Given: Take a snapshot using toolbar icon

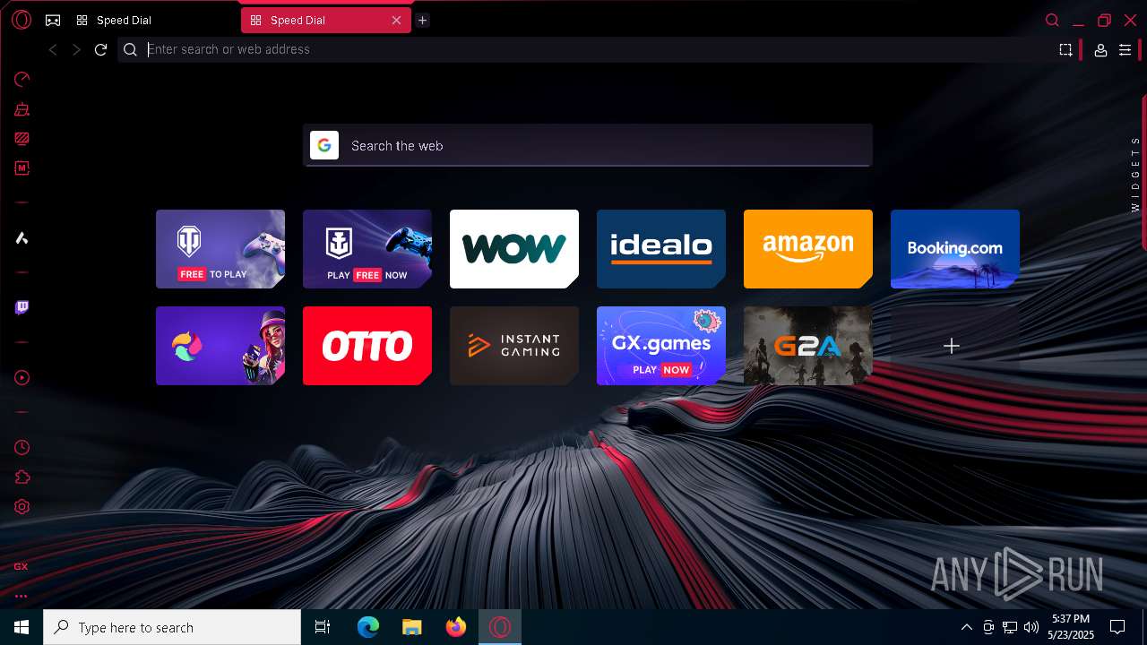Looking at the screenshot, I should click(1065, 50).
